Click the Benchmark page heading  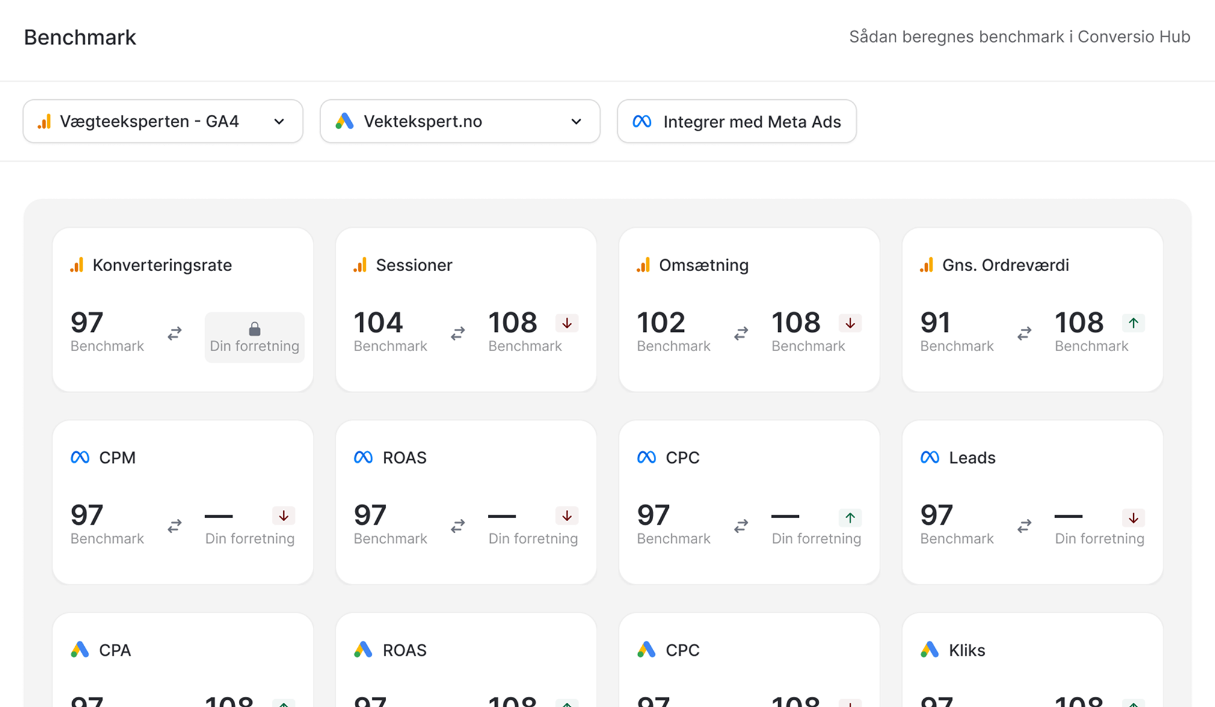pyautogui.click(x=80, y=37)
